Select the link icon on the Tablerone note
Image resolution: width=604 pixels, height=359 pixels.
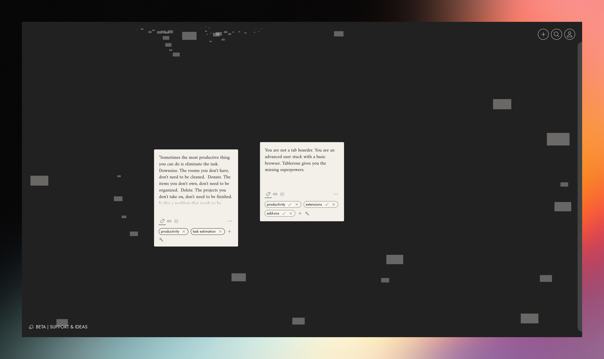(275, 194)
